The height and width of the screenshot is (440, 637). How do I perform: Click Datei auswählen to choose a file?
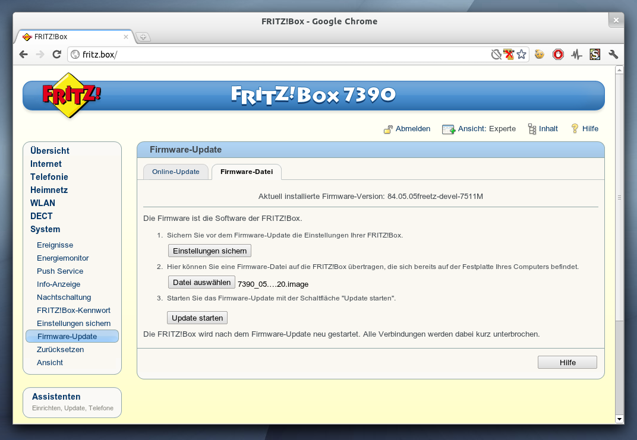(201, 283)
